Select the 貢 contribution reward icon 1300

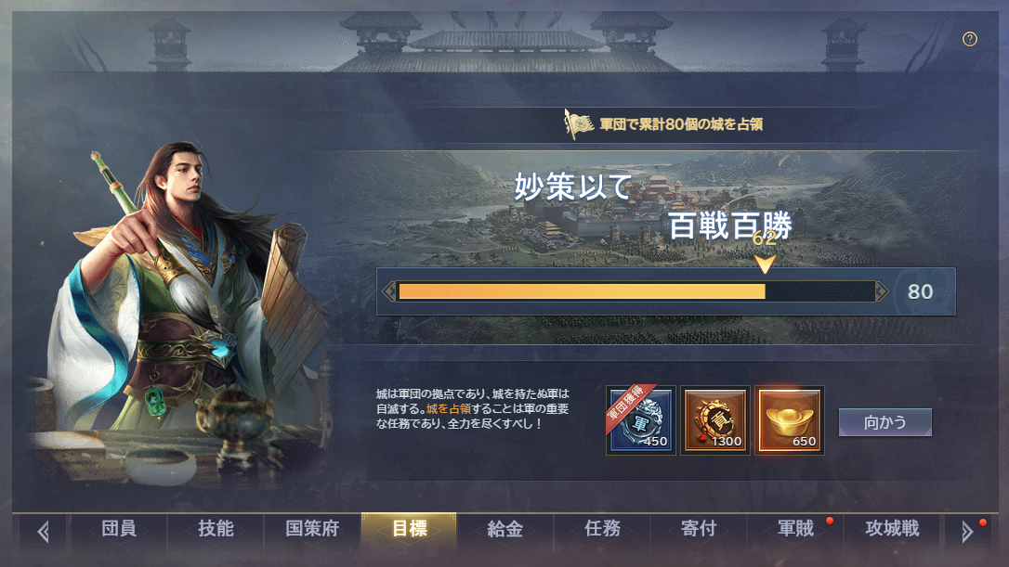[714, 419]
